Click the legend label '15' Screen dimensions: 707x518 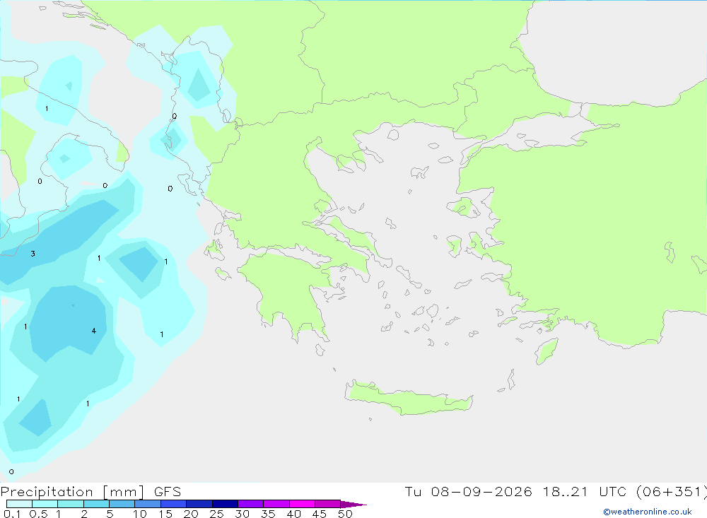(165, 514)
